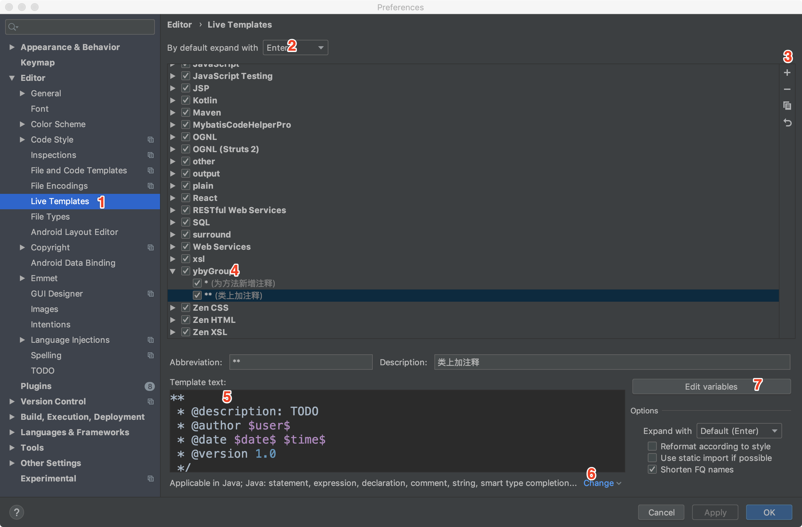802x527 pixels.
Task: Click the search magnifier icon
Action: point(13,27)
